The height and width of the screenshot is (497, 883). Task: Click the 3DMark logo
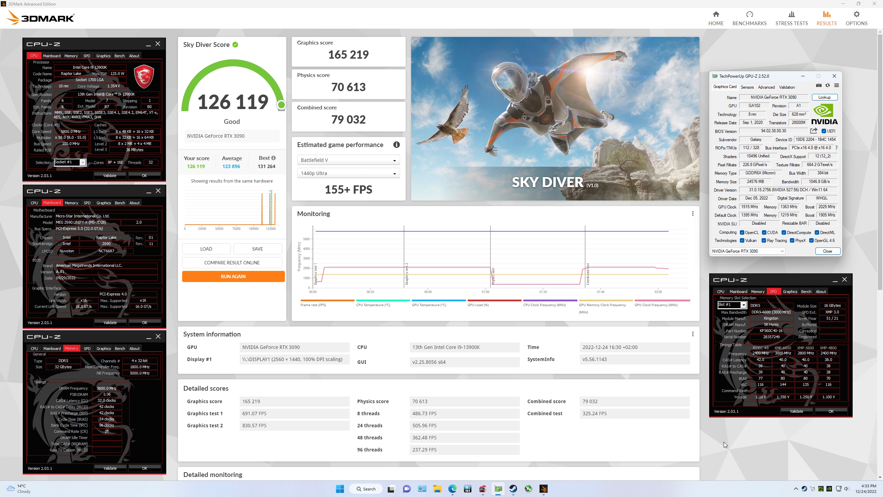(41, 18)
